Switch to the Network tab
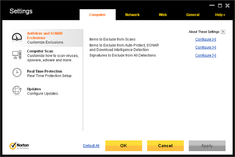 point(132,15)
